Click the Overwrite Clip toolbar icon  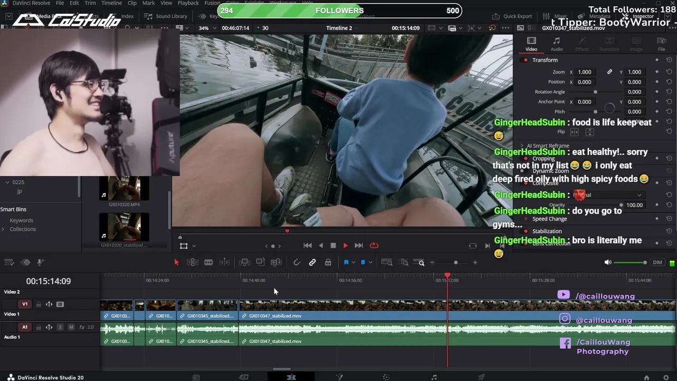tap(260, 262)
